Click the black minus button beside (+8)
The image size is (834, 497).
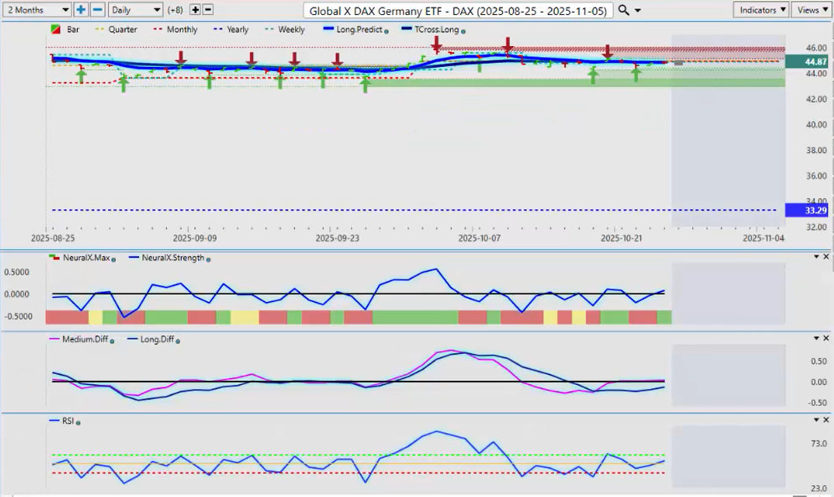[x=208, y=10]
